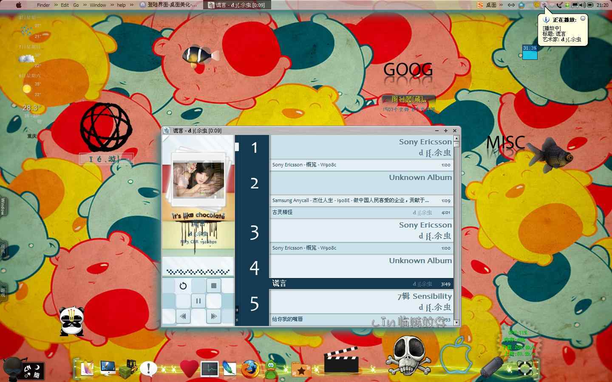Click the album art photo in player
This screenshot has width=612, height=382.
[x=198, y=179]
